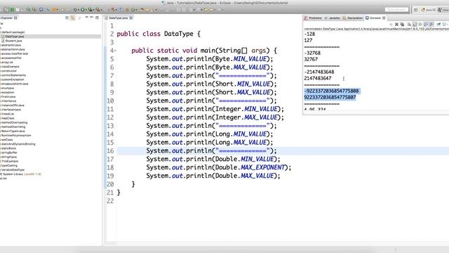The image size is (449, 253).
Task: Select DataType.java in Package Explorer
Action: [14, 37]
